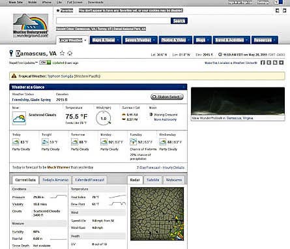Switch to the Webcams tab
This screenshot has height=249, width=290.
174,180
